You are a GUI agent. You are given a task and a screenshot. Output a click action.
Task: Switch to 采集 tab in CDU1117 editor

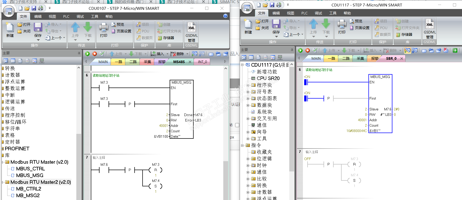pos(360,58)
